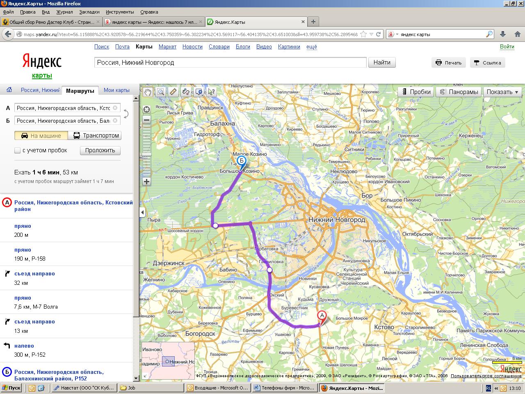Click the Найти button
The width and height of the screenshot is (525, 394).
382,62
